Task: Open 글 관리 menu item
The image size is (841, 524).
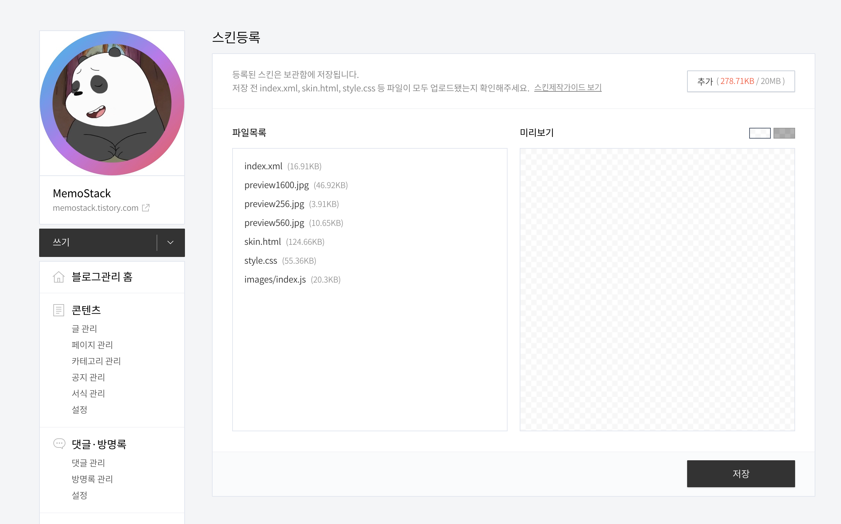Action: point(84,328)
